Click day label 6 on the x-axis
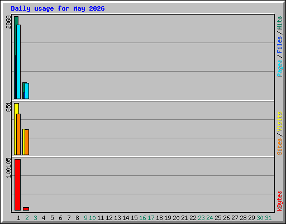This screenshot has width=286, height=224. (x=60, y=218)
